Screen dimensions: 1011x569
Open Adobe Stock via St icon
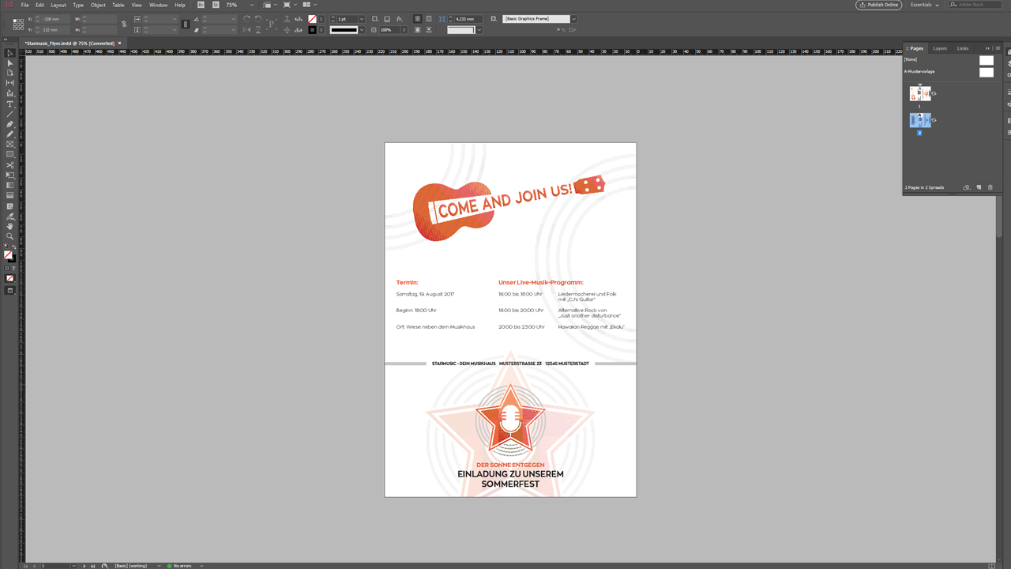coord(216,5)
